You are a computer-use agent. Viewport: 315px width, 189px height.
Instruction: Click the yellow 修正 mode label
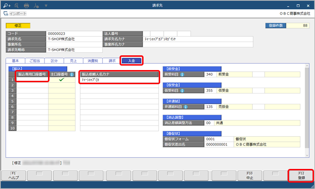[x=18, y=26]
